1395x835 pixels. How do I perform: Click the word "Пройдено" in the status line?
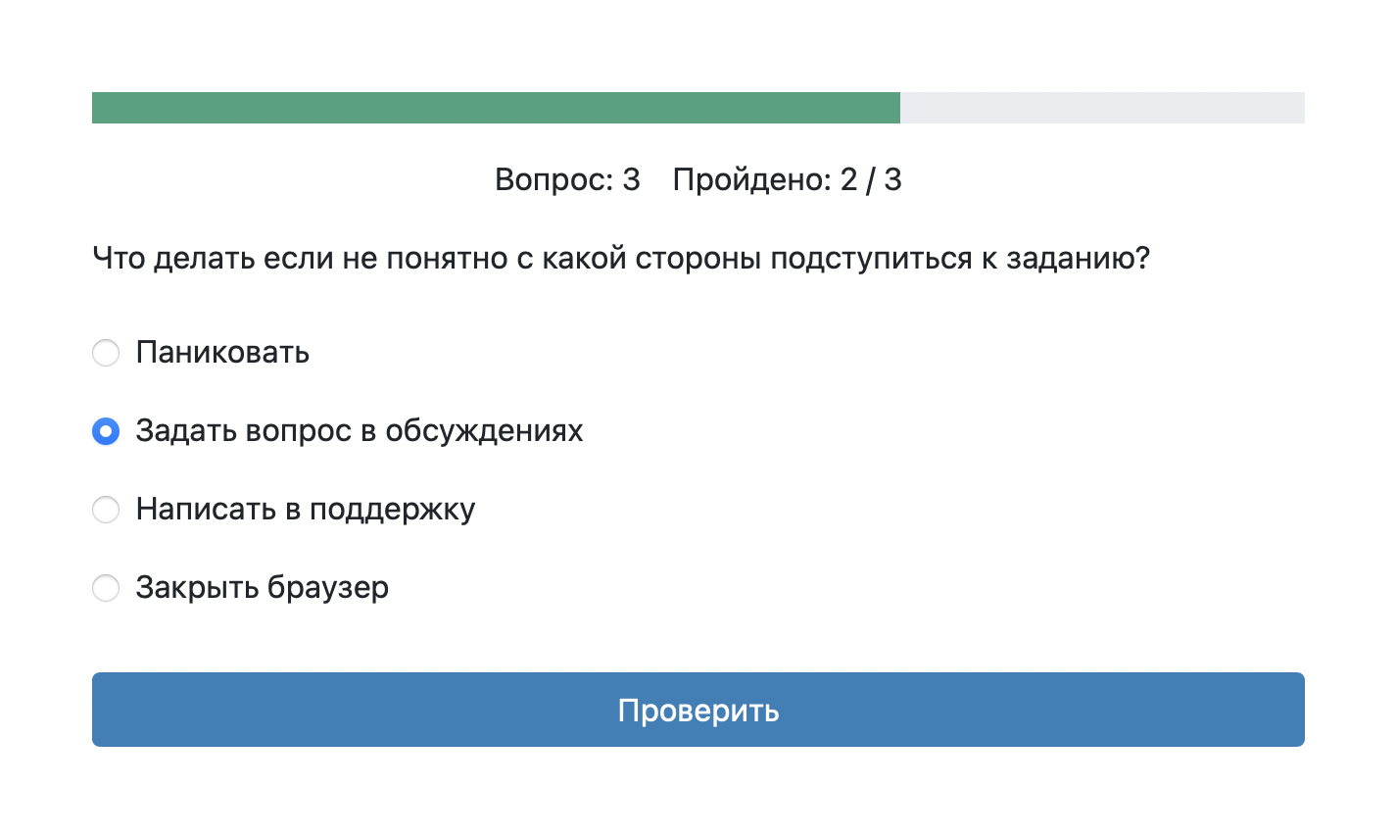[751, 180]
